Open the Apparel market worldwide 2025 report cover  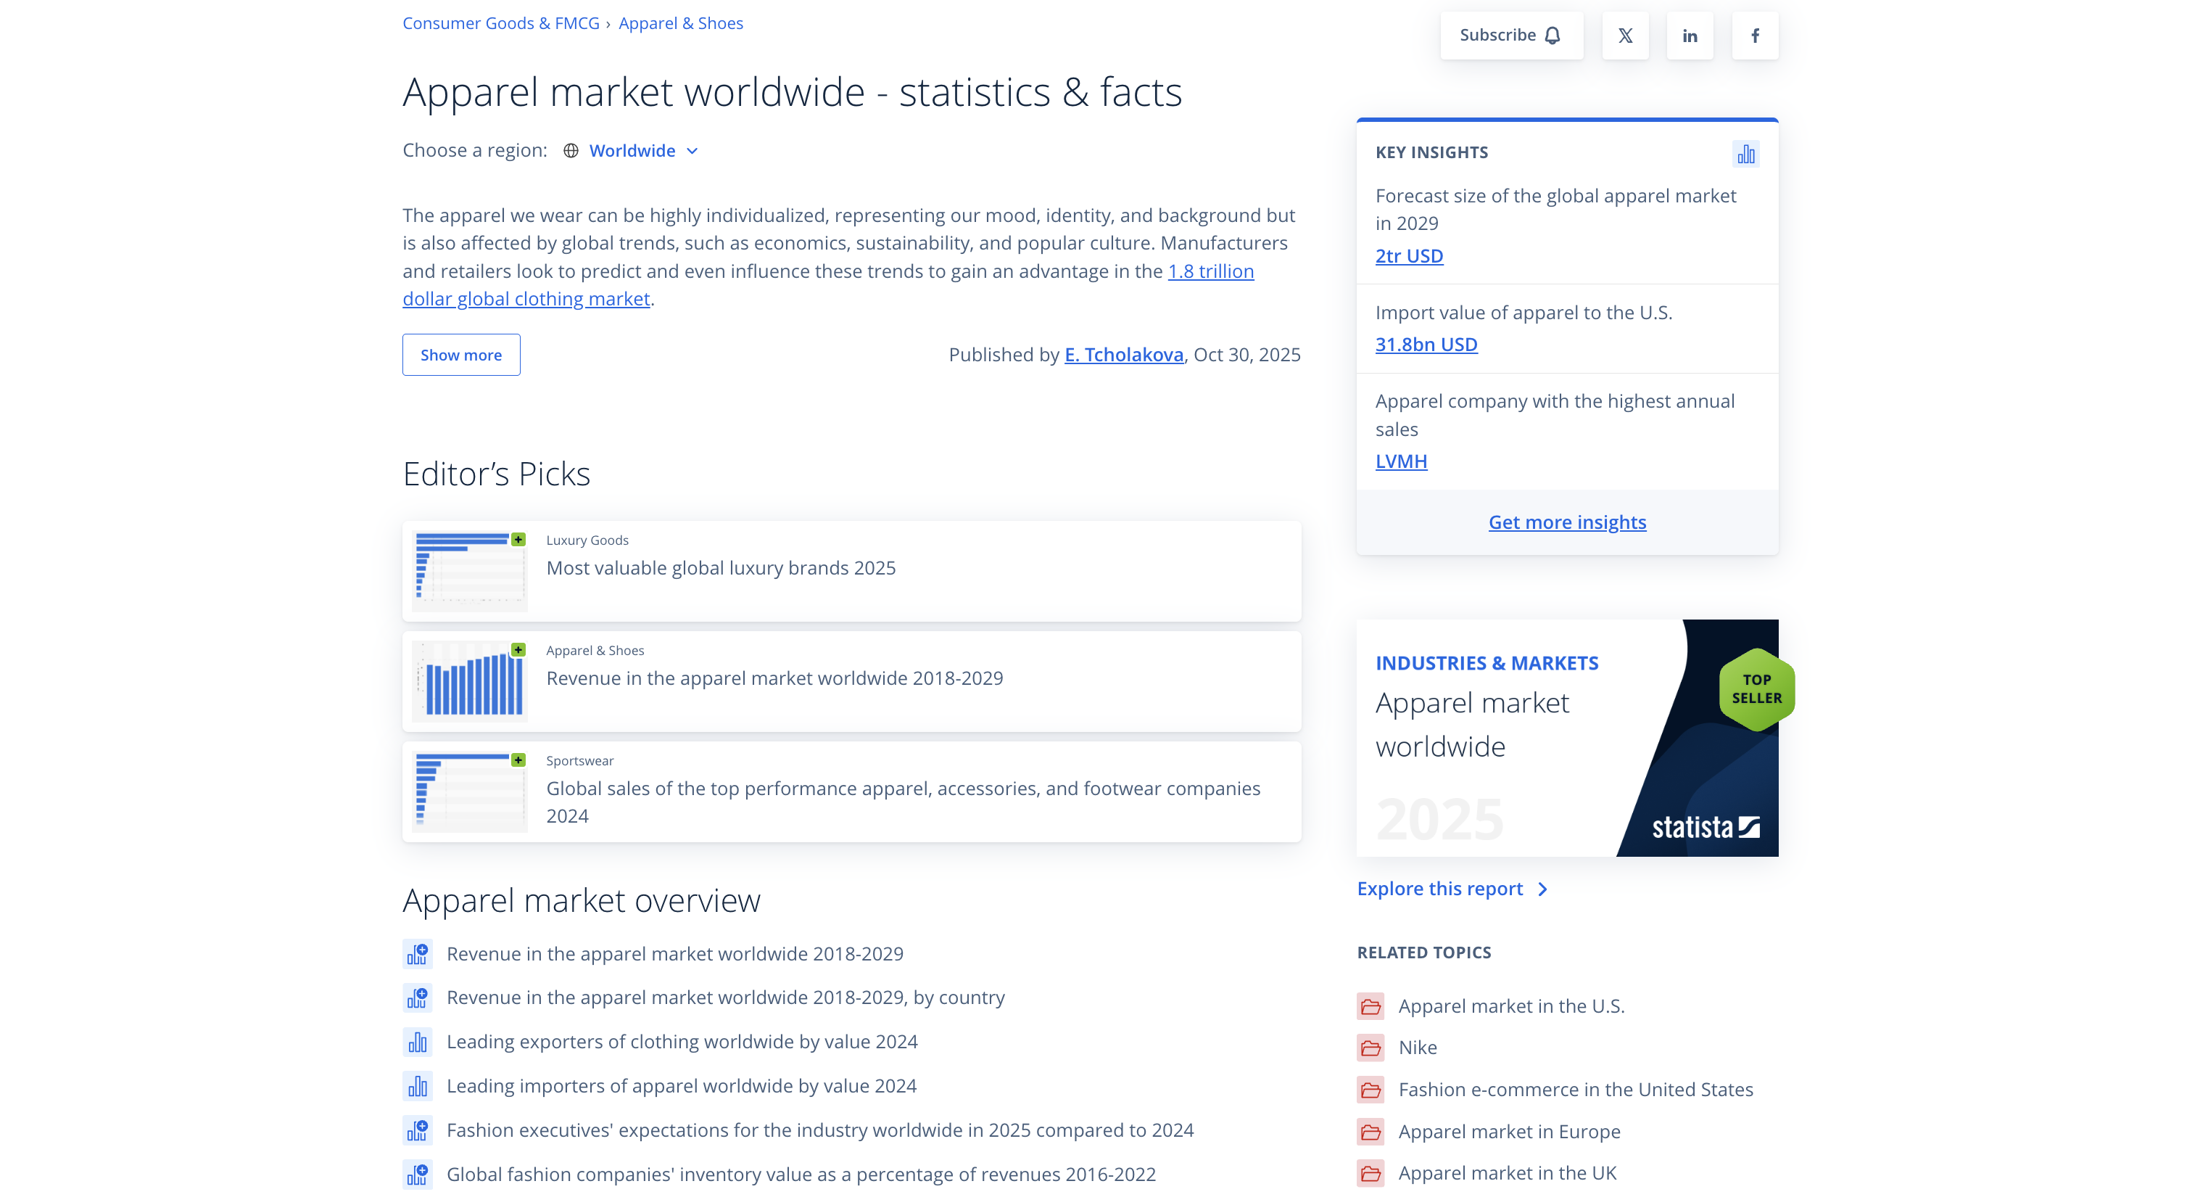point(1566,737)
